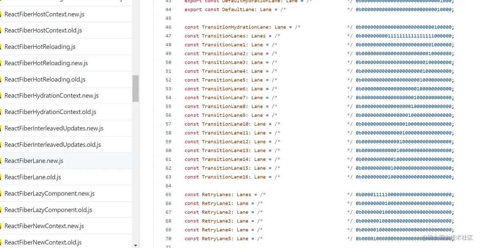Select ReactFiberHotReloading.new.js file
The height and width of the screenshot is (248, 480).
(x=46, y=63)
